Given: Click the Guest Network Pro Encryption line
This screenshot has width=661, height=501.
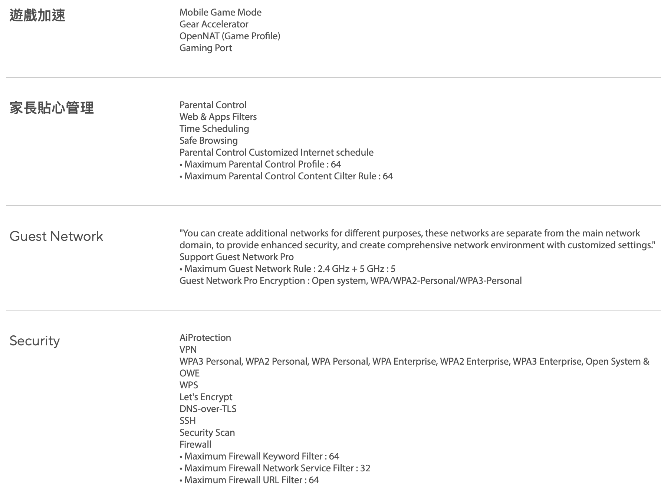Looking at the screenshot, I should click(350, 281).
